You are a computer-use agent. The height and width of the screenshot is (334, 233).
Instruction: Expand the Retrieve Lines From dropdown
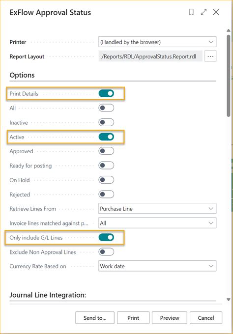coord(157,209)
